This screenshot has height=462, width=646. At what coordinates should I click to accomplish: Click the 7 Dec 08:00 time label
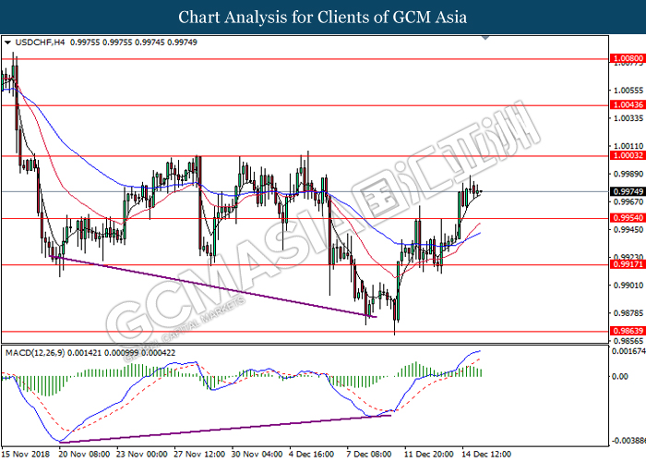click(369, 455)
